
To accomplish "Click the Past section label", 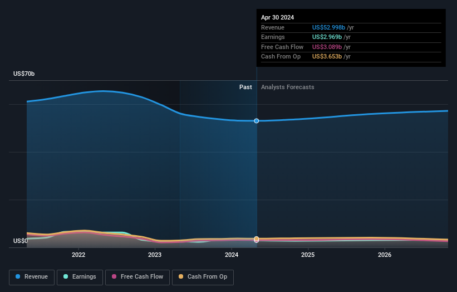I will 245,87.
